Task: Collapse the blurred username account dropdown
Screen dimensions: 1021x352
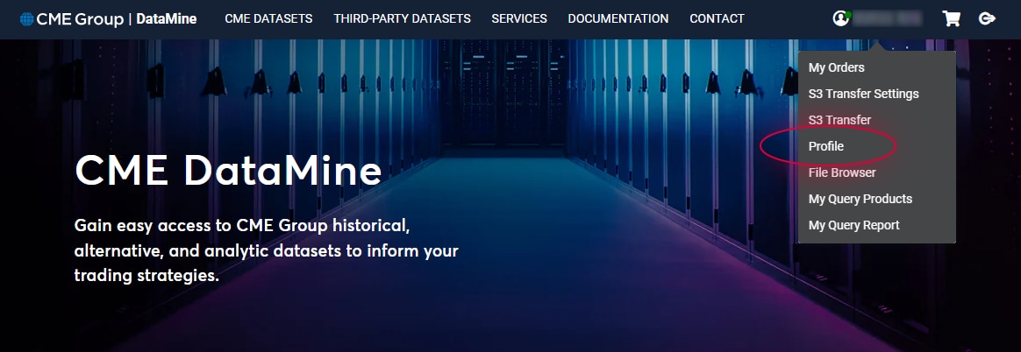Action: pyautogui.click(x=886, y=18)
